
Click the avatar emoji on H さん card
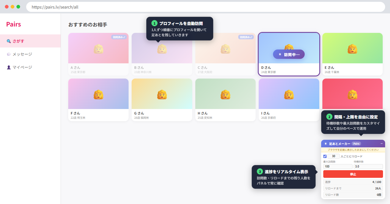225,94
